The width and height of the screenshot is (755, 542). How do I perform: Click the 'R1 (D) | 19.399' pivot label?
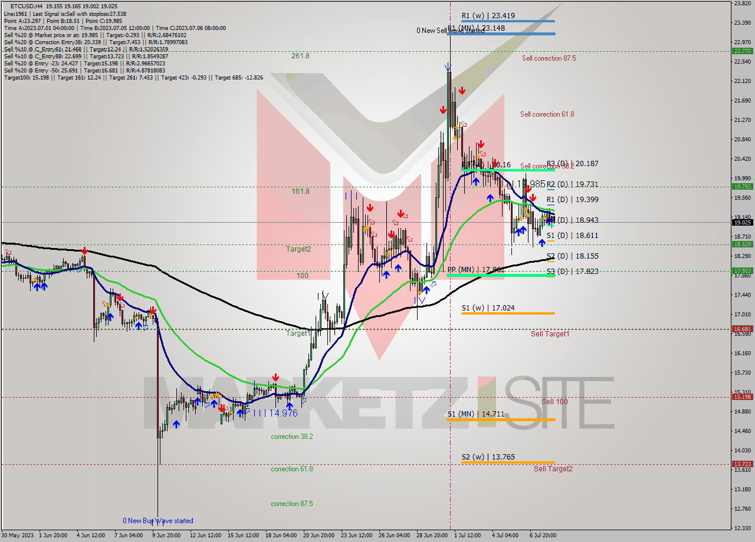click(x=572, y=200)
